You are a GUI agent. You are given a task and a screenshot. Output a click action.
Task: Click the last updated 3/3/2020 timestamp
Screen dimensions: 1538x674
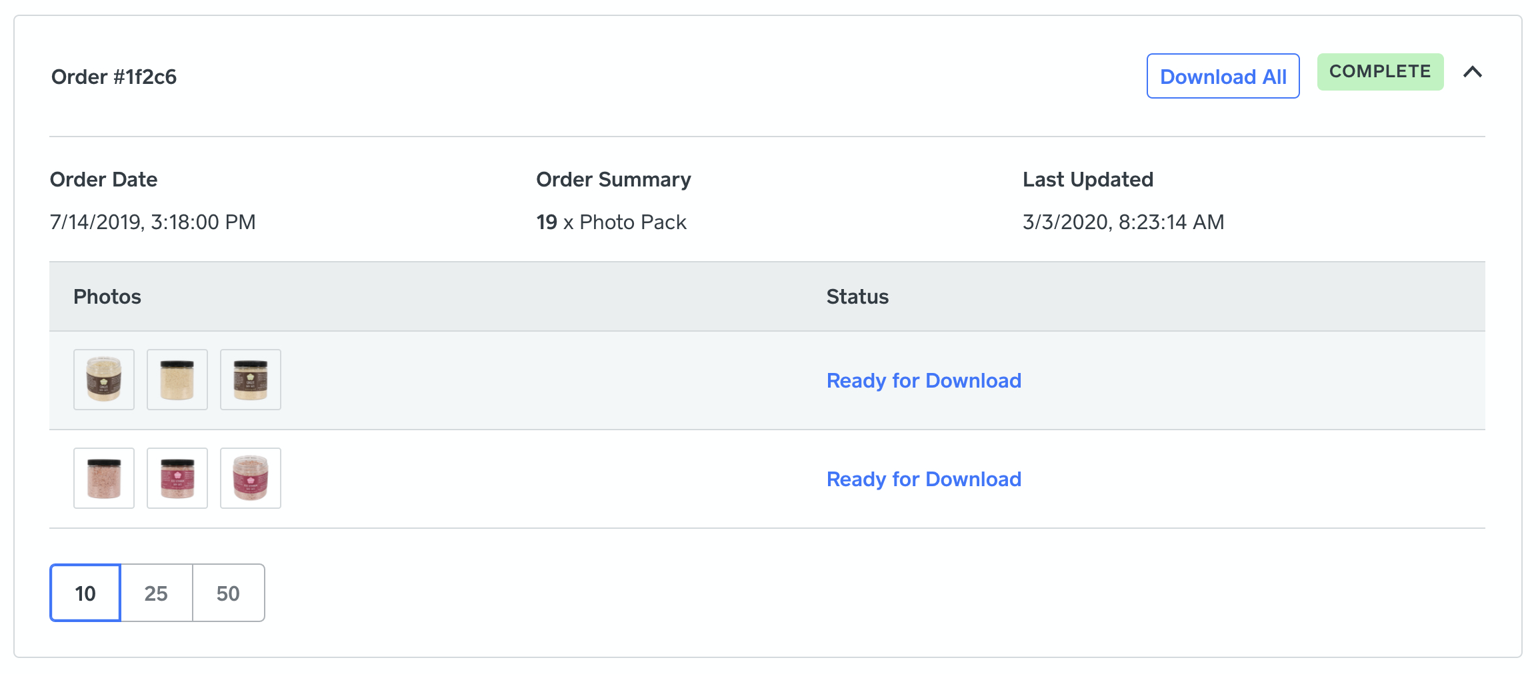tap(1123, 222)
